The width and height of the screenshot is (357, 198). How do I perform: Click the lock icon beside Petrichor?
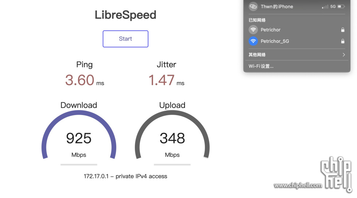pyautogui.click(x=343, y=30)
